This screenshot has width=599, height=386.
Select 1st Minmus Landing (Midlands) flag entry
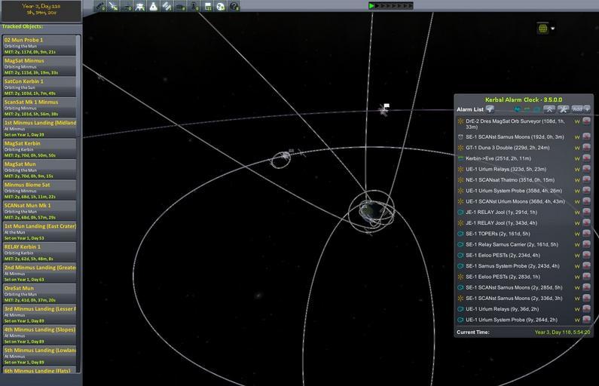click(x=40, y=128)
